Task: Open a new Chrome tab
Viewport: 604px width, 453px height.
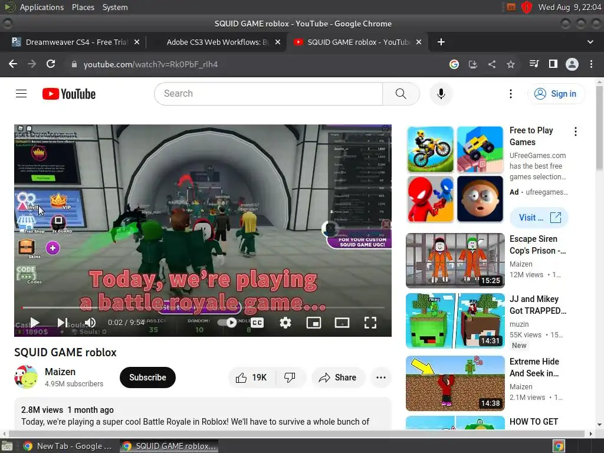Action: pos(441,42)
